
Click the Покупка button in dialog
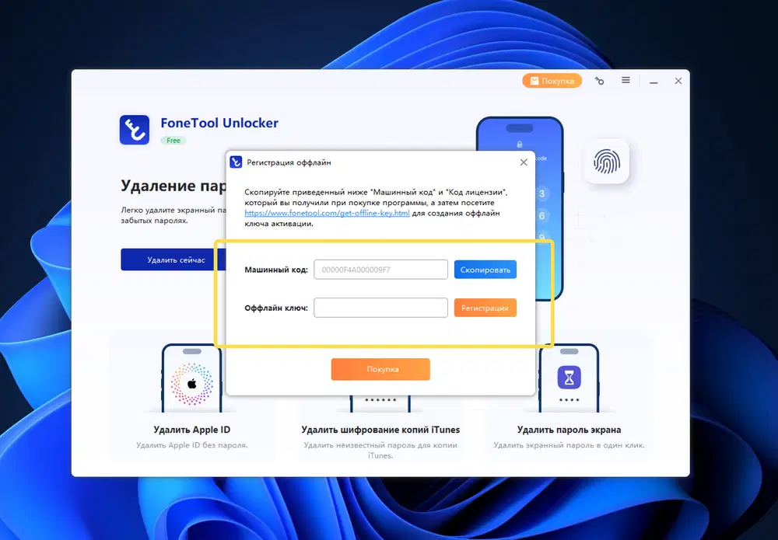point(380,369)
